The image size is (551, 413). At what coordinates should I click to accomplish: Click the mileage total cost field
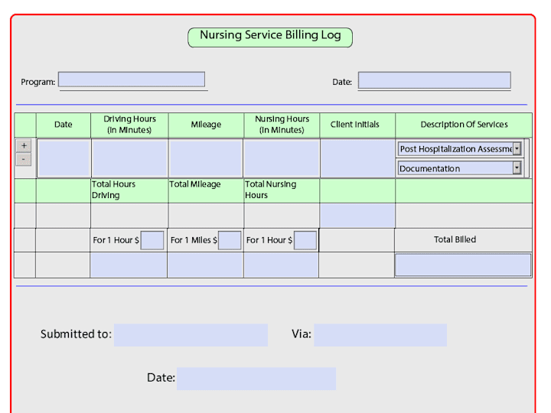coord(205,265)
